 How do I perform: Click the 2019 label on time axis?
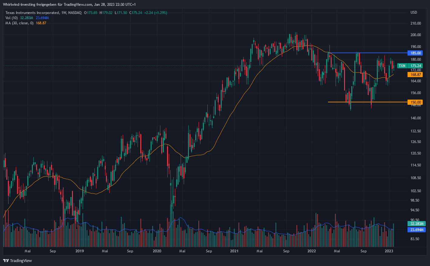click(x=80, y=251)
